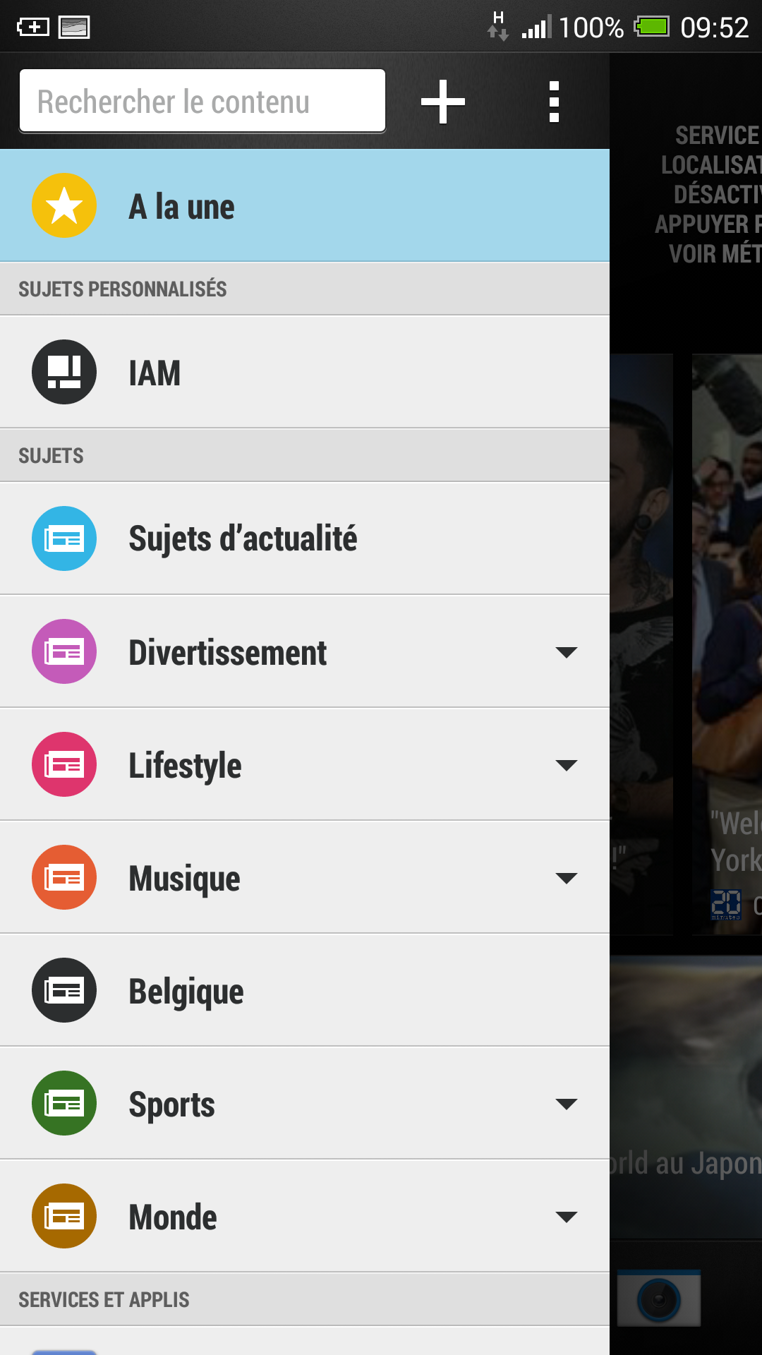
Task: Expand the Lifestyle category arrow
Action: (x=567, y=765)
